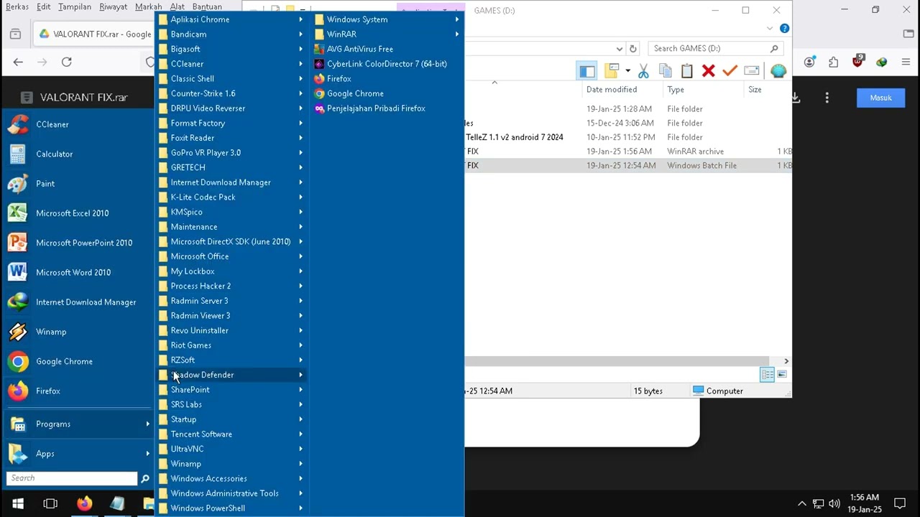This screenshot has height=517, width=920.
Task: Open the three-dot more options on Drive page
Action: coord(827,98)
